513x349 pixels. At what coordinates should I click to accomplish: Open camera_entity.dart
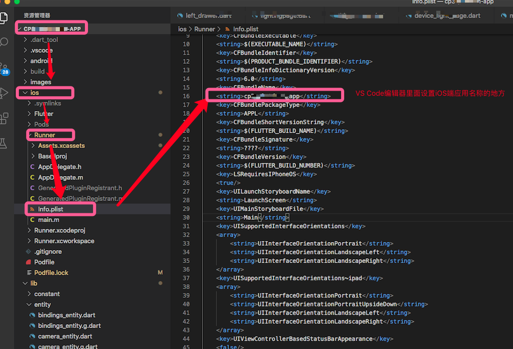pyautogui.click(x=65, y=336)
